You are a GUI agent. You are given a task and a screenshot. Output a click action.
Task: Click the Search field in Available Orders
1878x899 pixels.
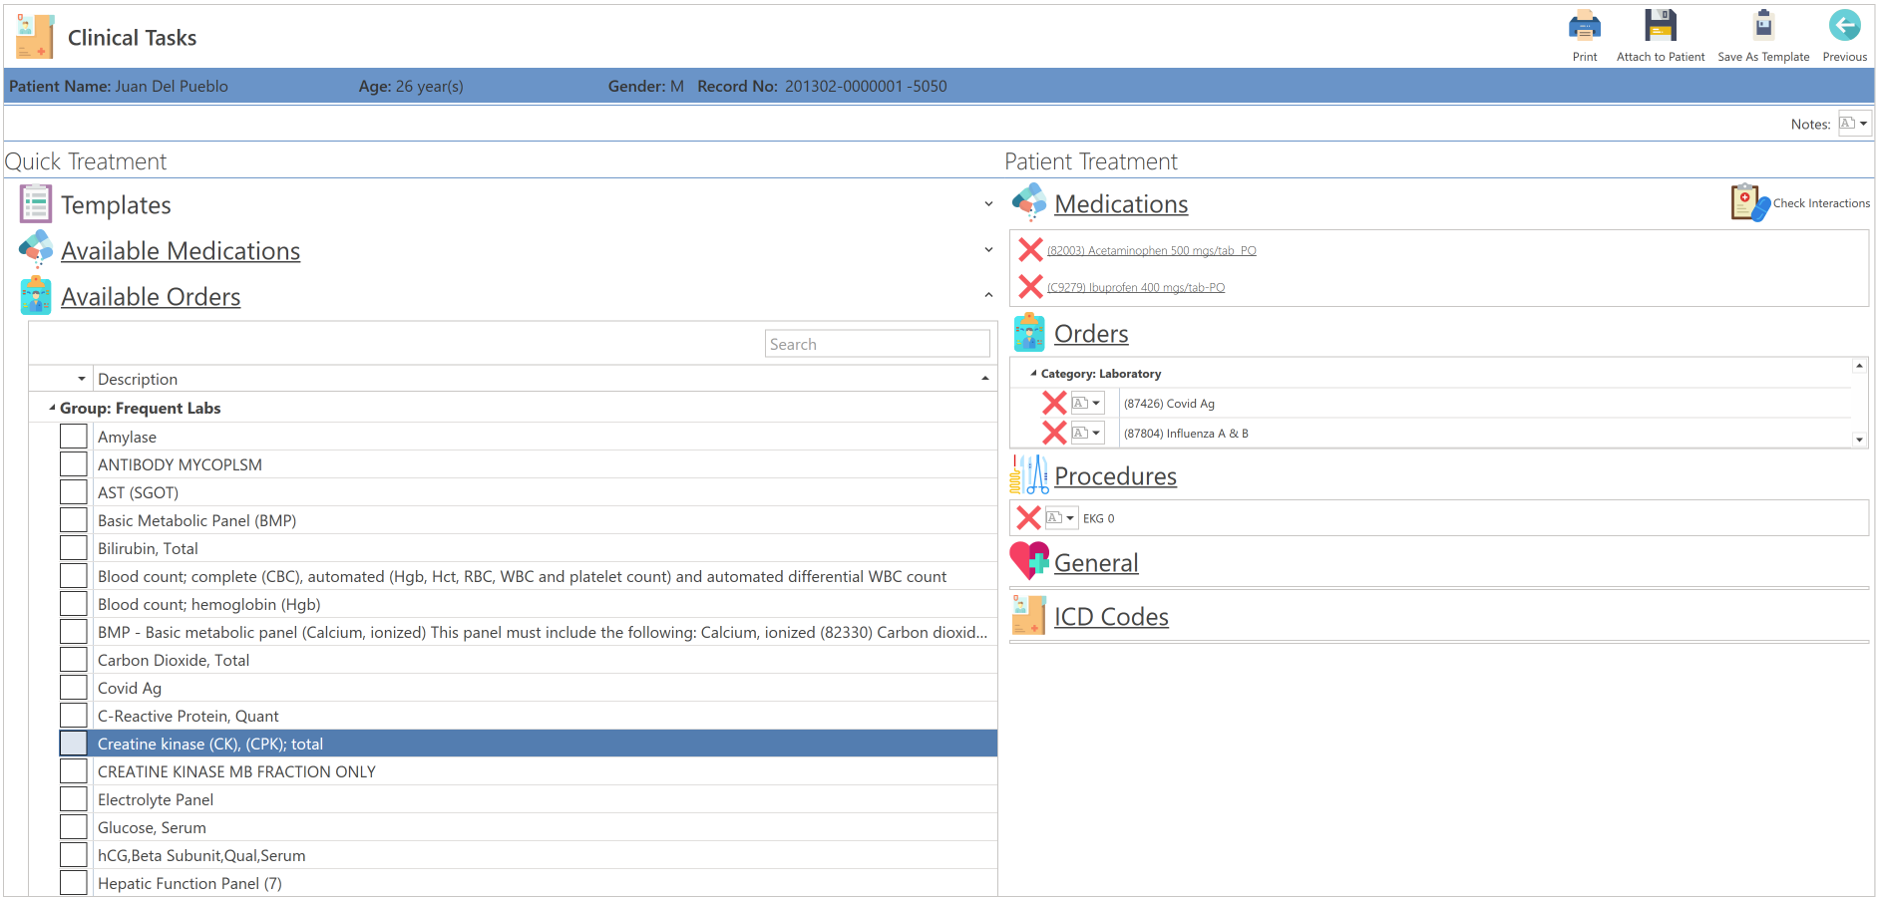point(878,344)
